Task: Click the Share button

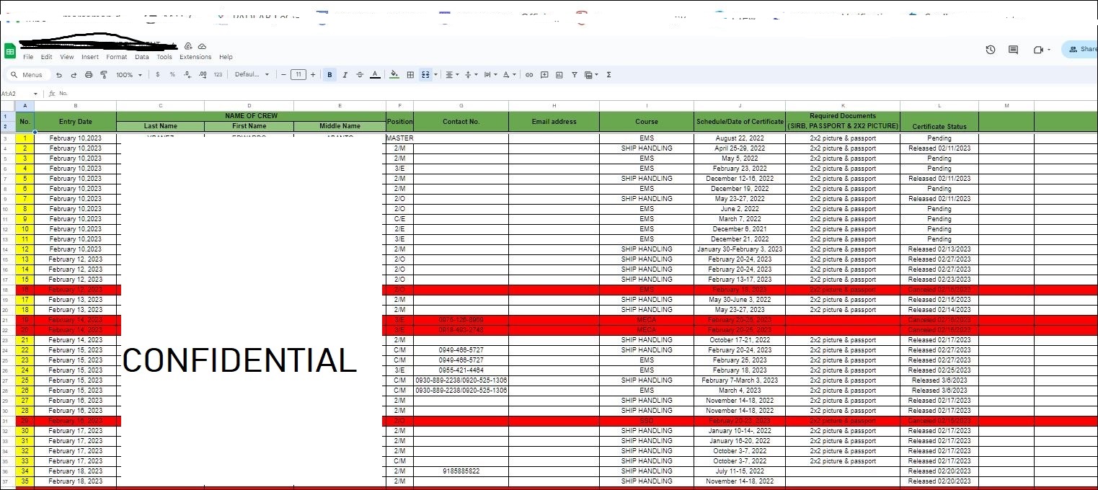Action: [x=1081, y=50]
